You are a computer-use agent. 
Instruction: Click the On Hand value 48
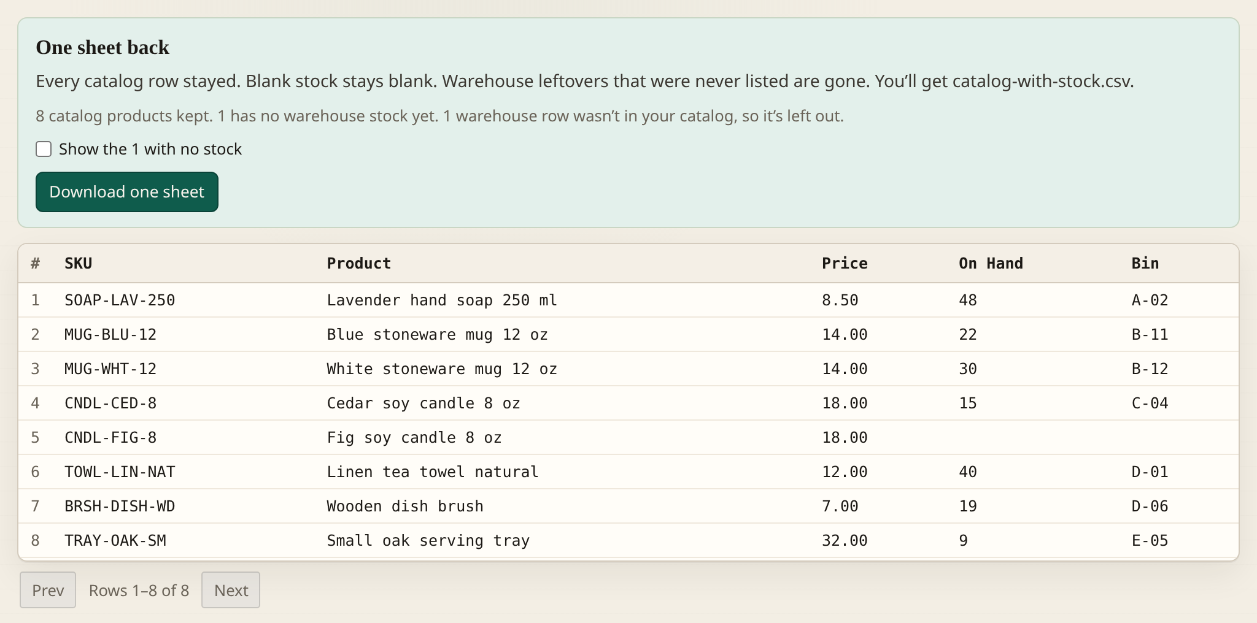(968, 300)
